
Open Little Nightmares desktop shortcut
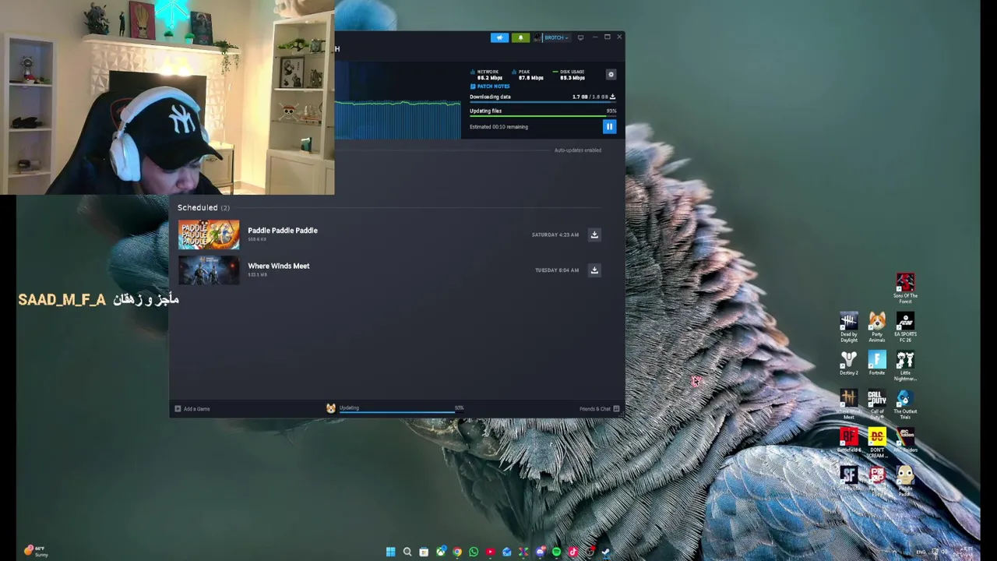(x=905, y=366)
